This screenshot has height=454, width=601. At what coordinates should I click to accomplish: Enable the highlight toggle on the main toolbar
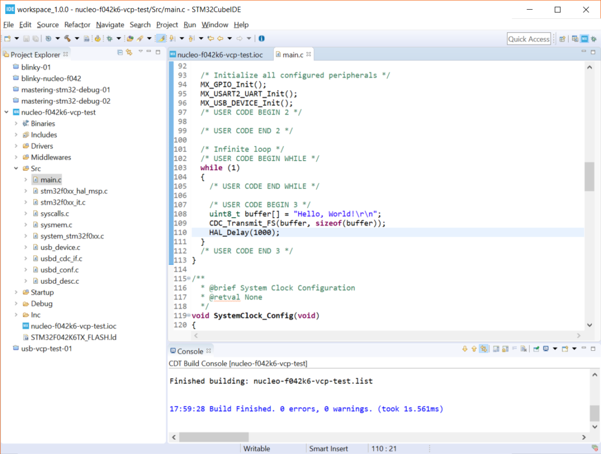point(161,38)
